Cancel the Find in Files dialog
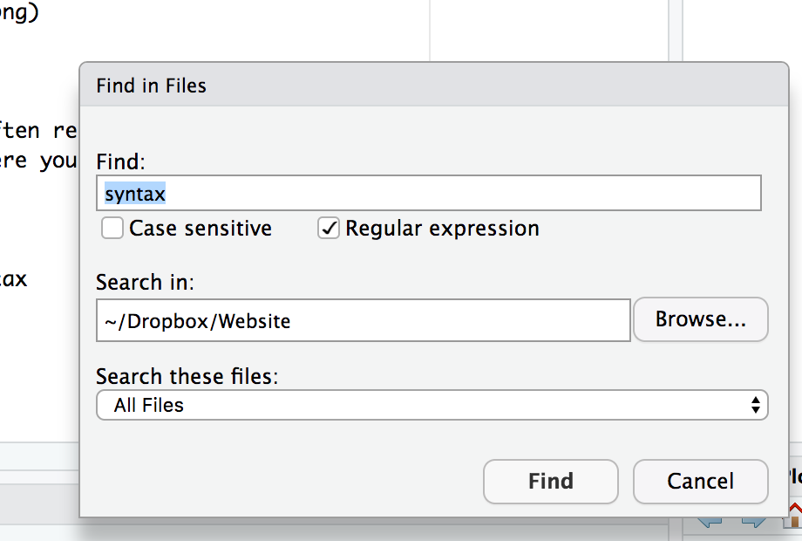 pos(700,481)
